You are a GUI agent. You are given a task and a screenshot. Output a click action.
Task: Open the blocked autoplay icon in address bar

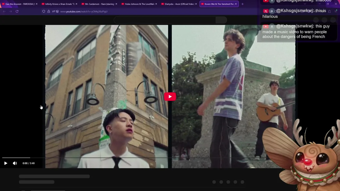(x=57, y=11)
